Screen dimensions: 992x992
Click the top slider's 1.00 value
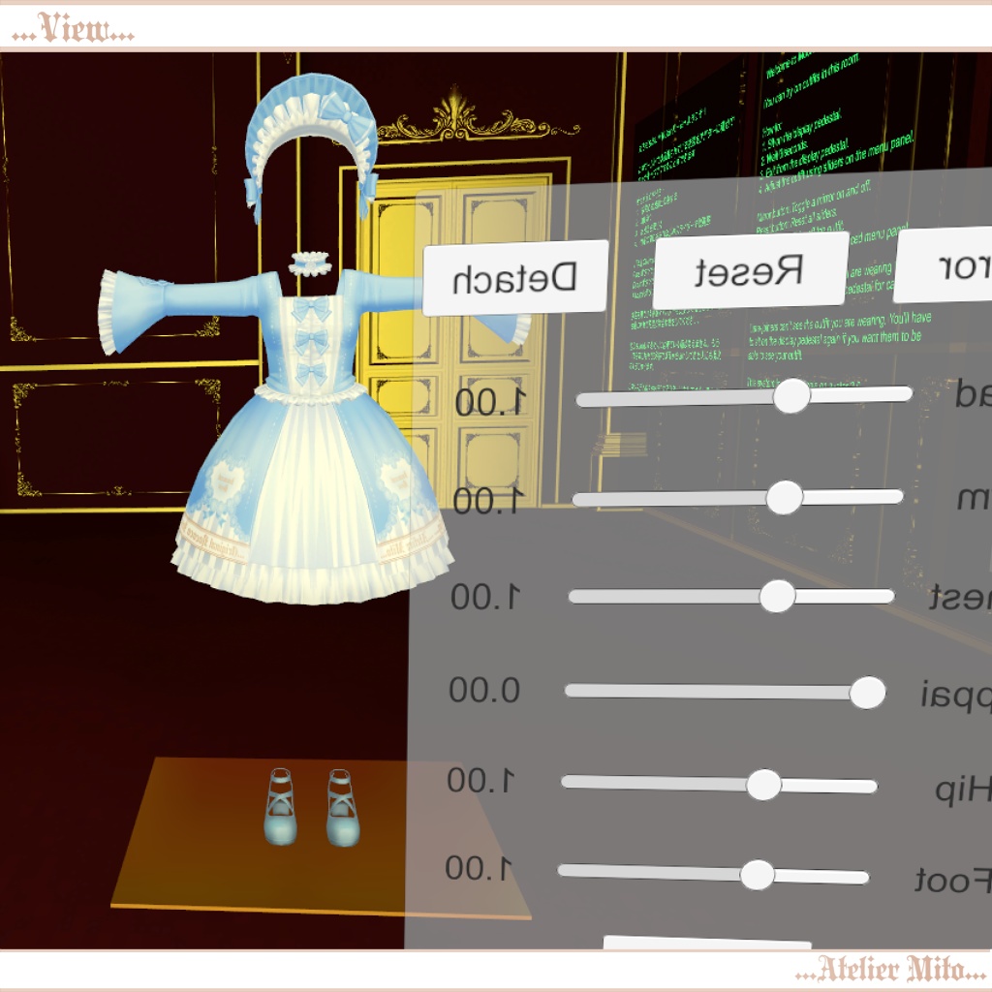[x=490, y=401]
